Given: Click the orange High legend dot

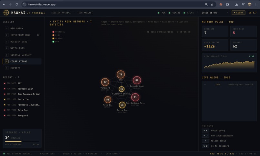Looking at the screenshot, I should 53,35.
